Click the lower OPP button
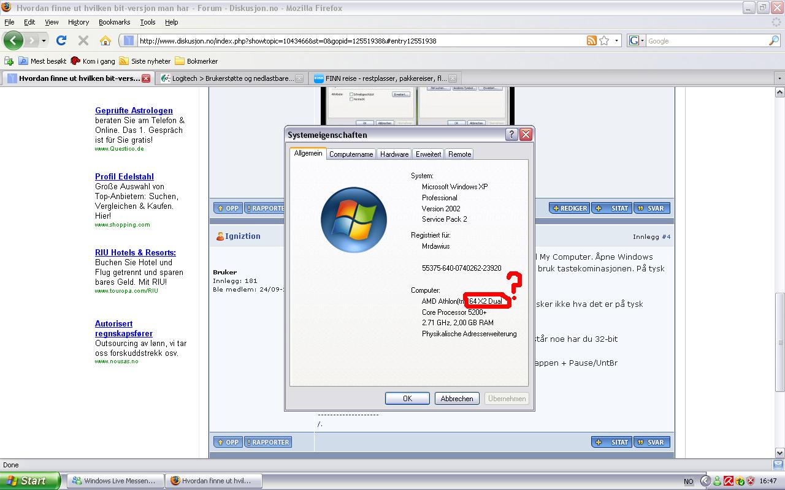Screen dimensions: 785x490 228,442
